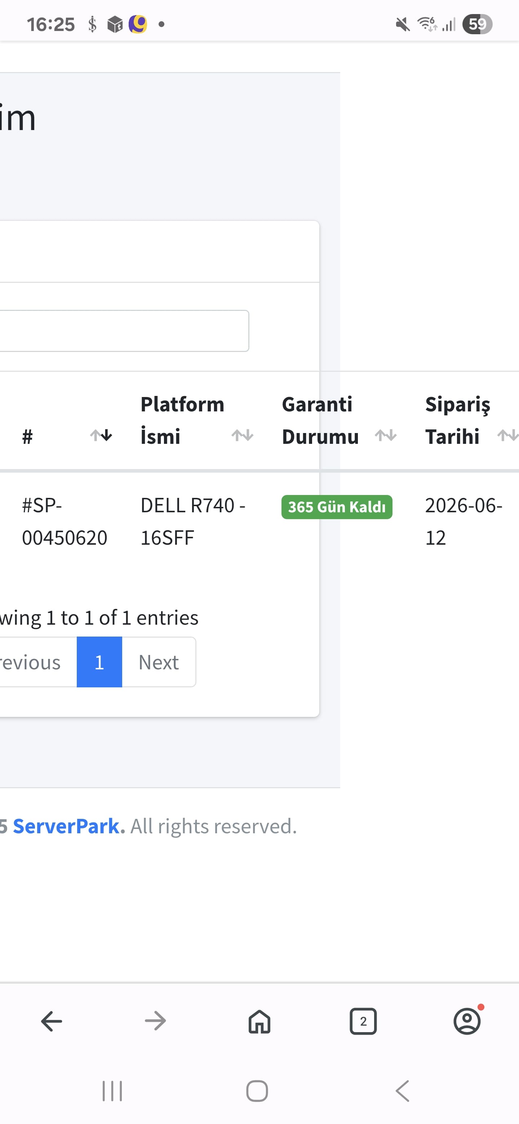This screenshot has width=519, height=1124.
Task: Tap the Android system back chevron
Action: [403, 1091]
